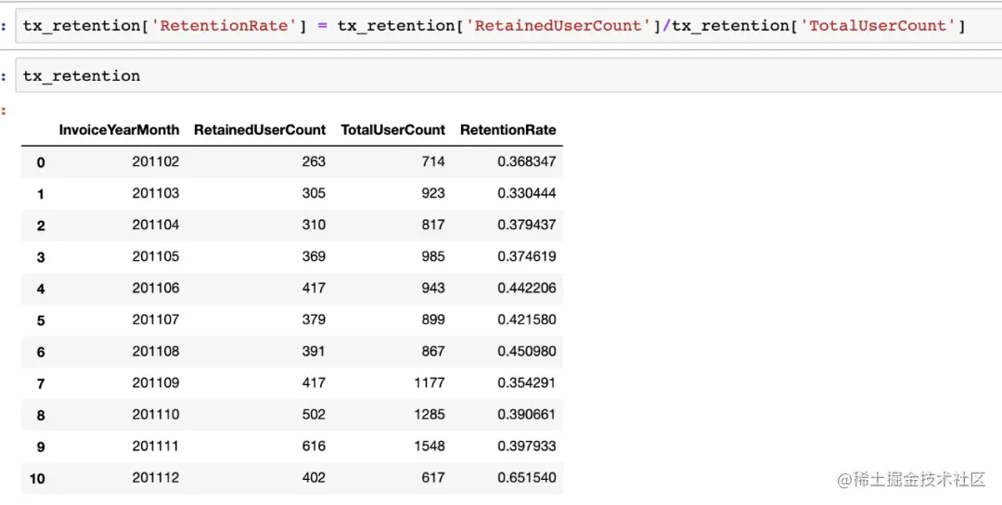Click the 稀土掘金技术社区 watermark
This screenshot has width=1002, height=505.
pyautogui.click(x=912, y=479)
